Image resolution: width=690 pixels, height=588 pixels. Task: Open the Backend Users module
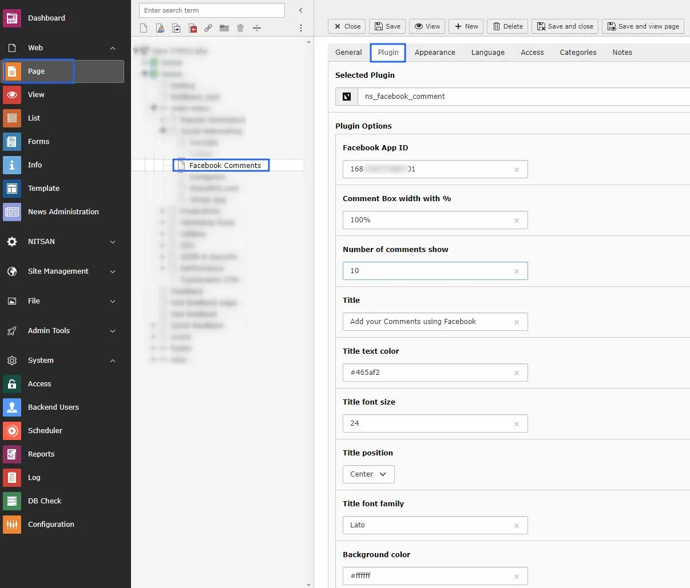(x=63, y=407)
